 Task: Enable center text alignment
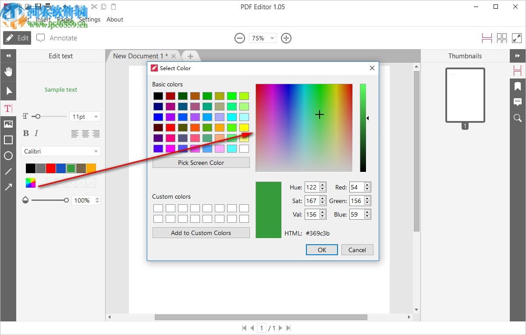[85, 133]
